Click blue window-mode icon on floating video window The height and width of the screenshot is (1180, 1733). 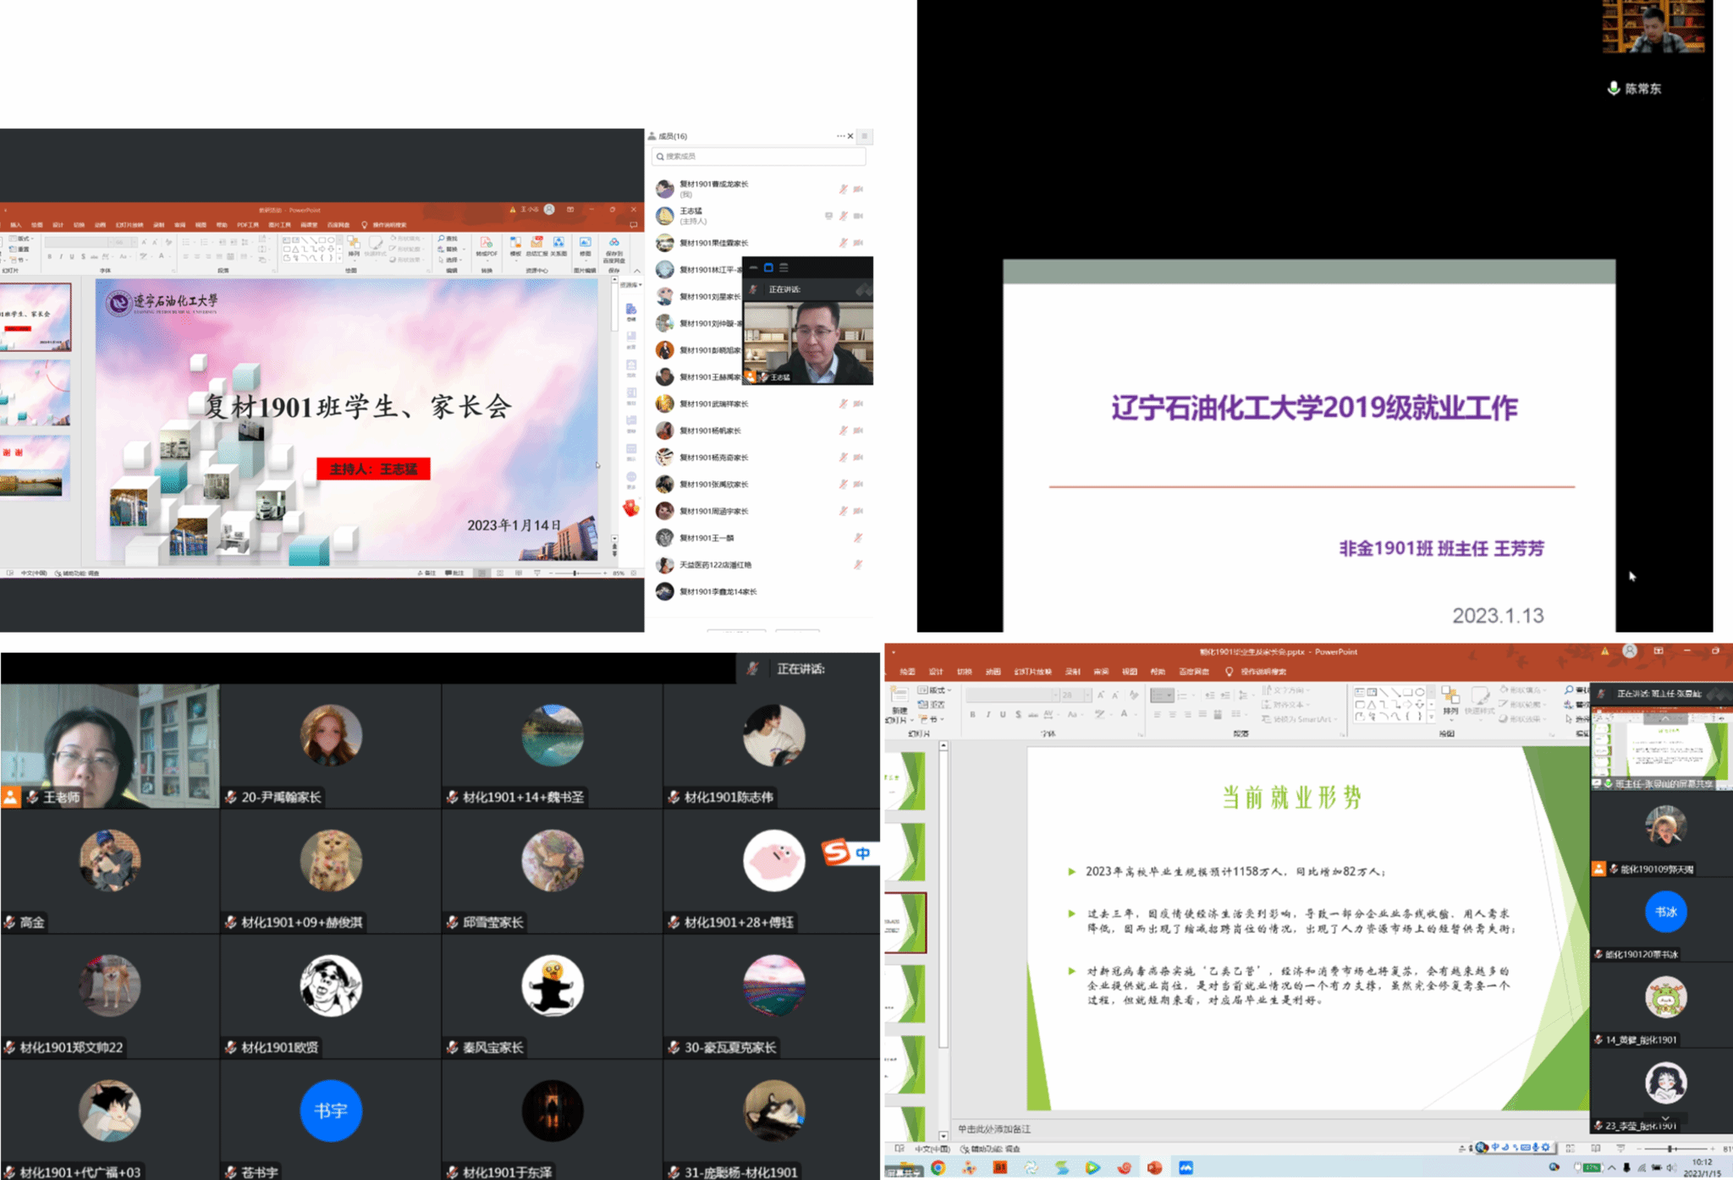click(x=768, y=267)
